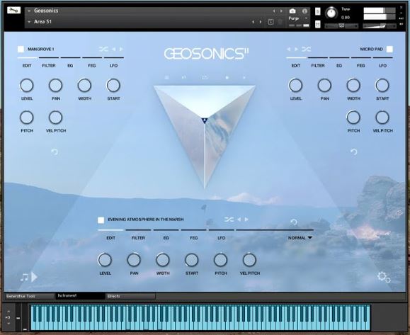Select FILTER page for Mangrove 1 layer
Screen dimensions: 410x335
tap(49, 65)
